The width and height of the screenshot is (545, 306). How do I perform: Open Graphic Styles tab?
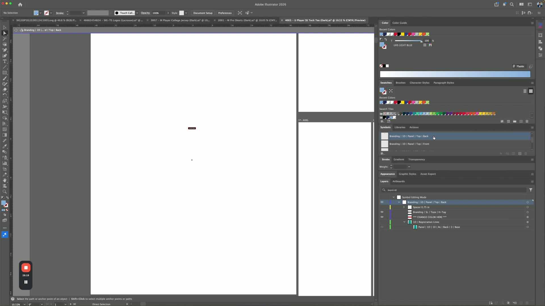click(407, 174)
